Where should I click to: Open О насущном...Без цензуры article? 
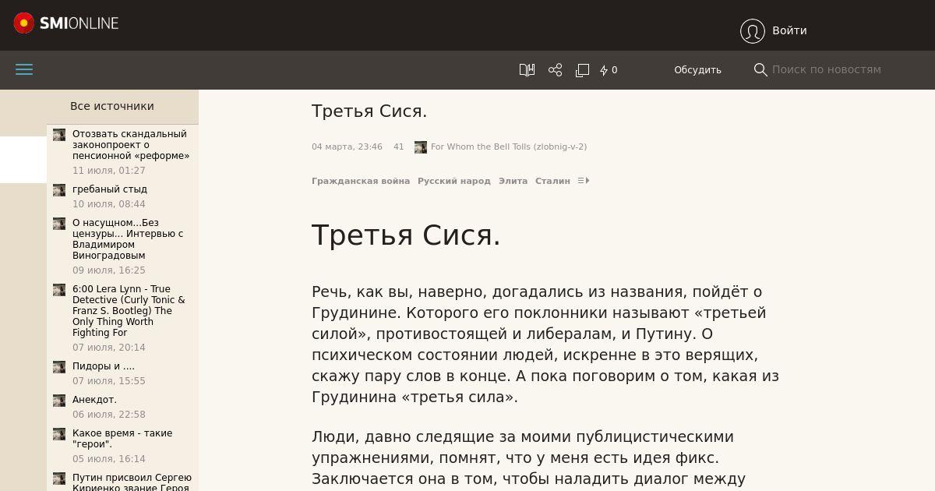128,239
